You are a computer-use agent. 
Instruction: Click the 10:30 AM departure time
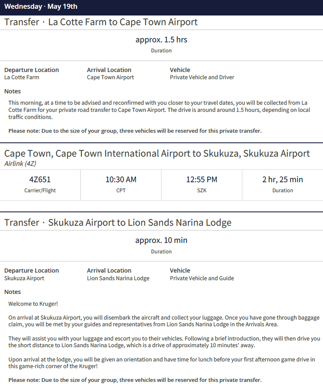[x=121, y=180]
